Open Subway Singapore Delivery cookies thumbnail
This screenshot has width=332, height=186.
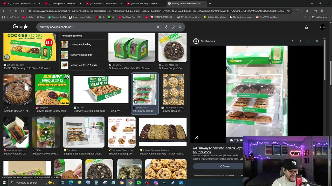pos(163,132)
